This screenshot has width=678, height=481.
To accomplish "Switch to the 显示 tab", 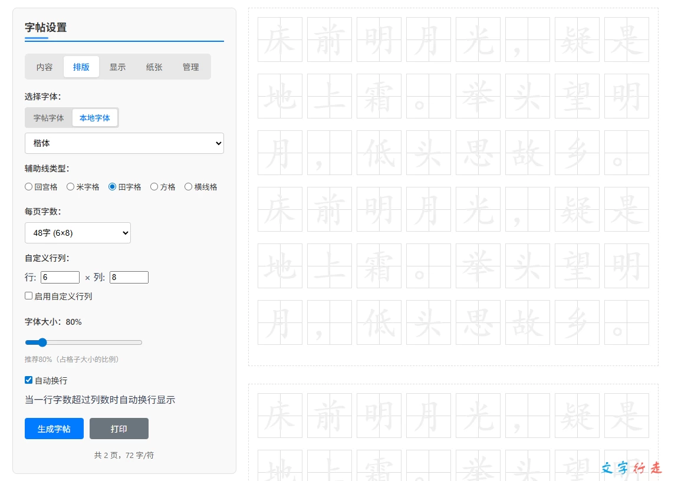I will pyautogui.click(x=117, y=67).
